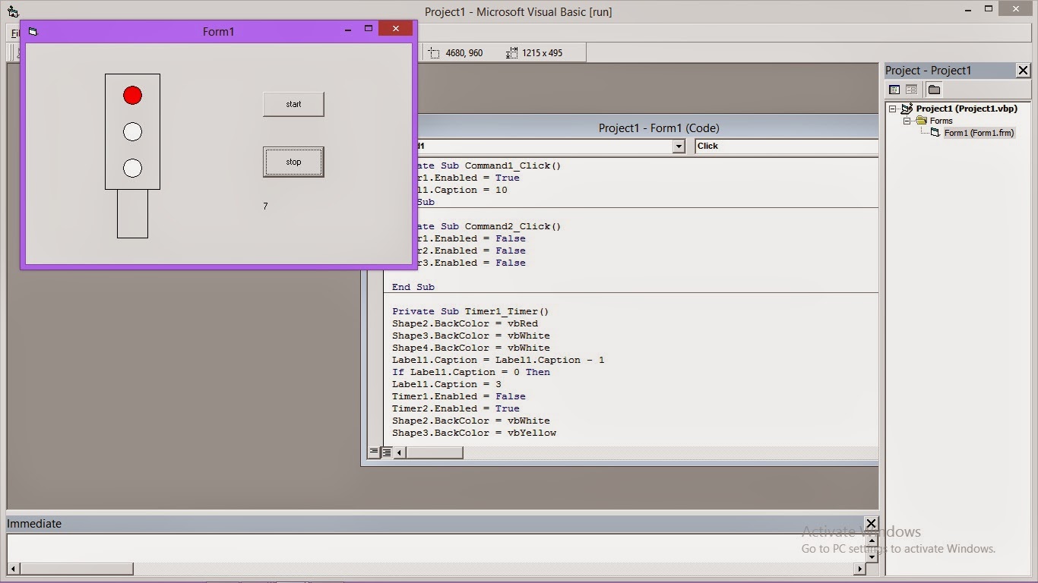
Task: Minimize the Microsoft Visual Basic main window
Action: (967, 9)
